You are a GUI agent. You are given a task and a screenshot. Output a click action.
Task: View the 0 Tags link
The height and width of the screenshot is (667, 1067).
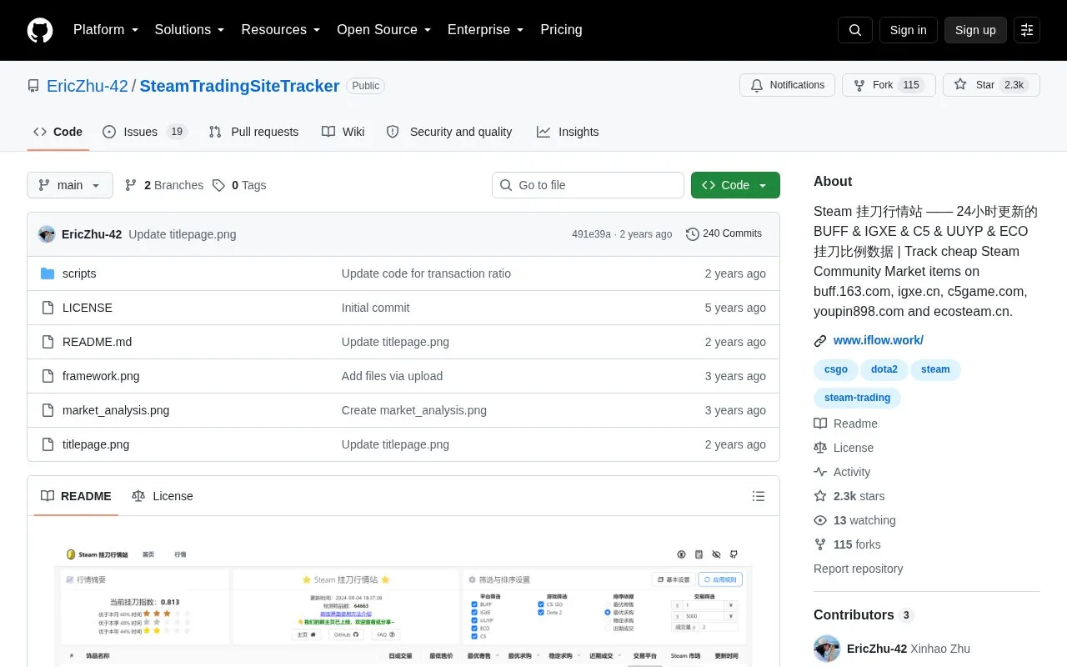click(239, 185)
